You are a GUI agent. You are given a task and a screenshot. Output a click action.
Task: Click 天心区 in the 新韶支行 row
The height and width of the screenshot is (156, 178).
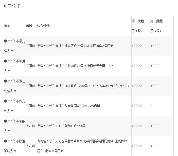(31, 126)
